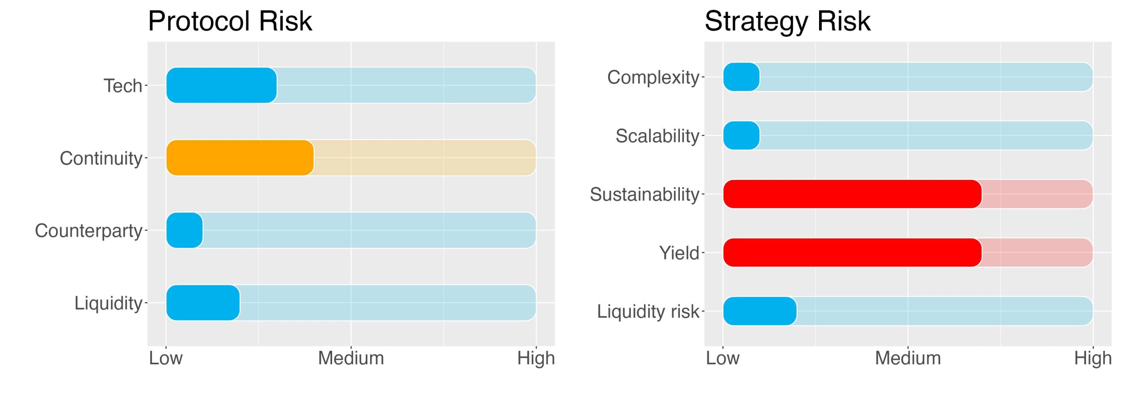This screenshot has width=1122, height=403.
Task: Click the Liquidity risk blue bar
Action: coord(760,311)
